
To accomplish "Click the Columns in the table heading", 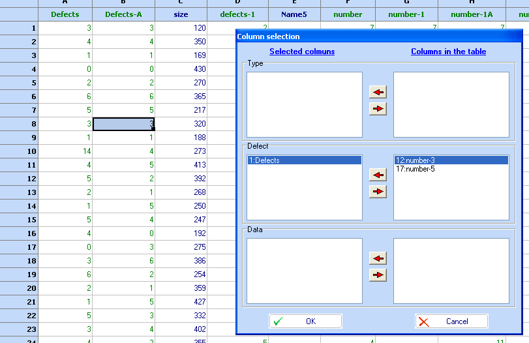I will coord(448,52).
